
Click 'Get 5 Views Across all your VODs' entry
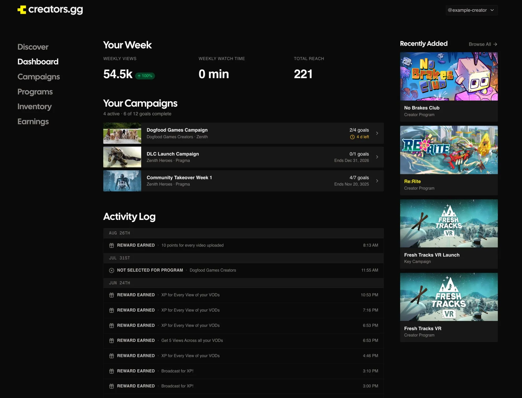tap(192, 341)
